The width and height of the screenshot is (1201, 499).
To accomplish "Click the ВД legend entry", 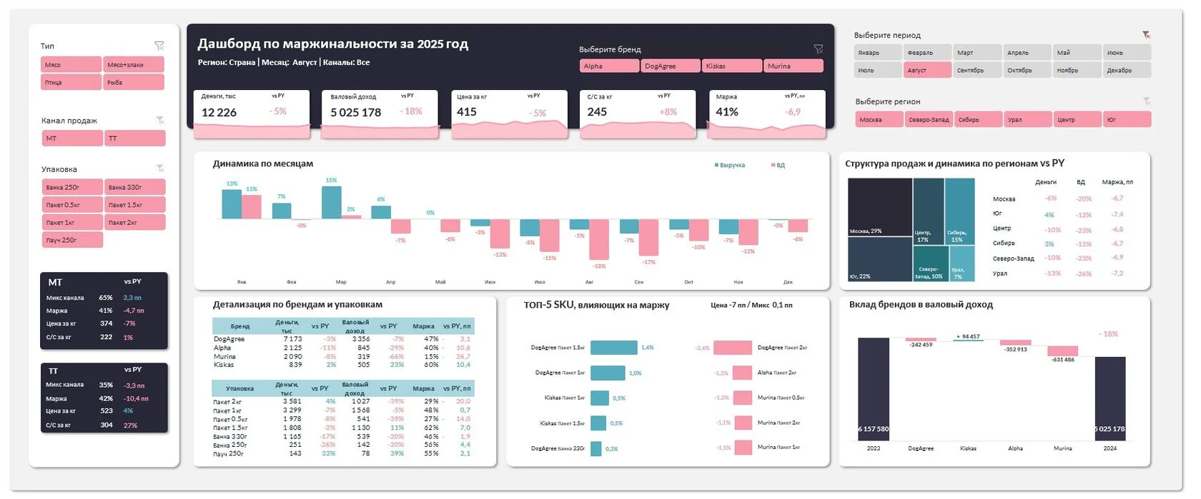I will click(x=778, y=165).
